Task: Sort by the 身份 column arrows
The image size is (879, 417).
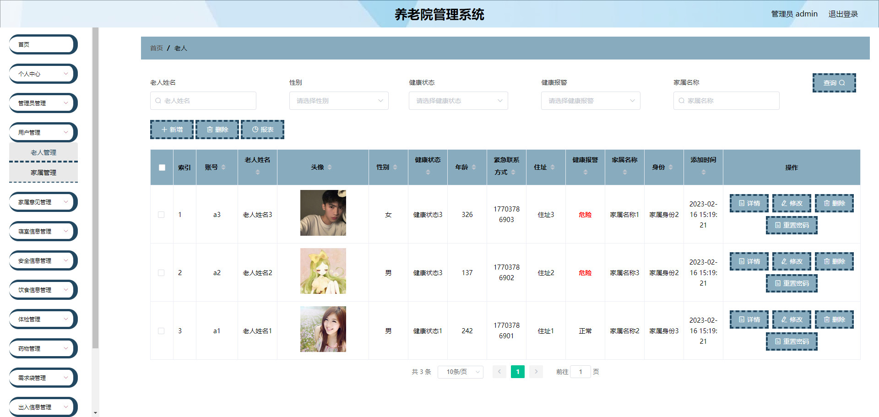Action: tap(671, 168)
